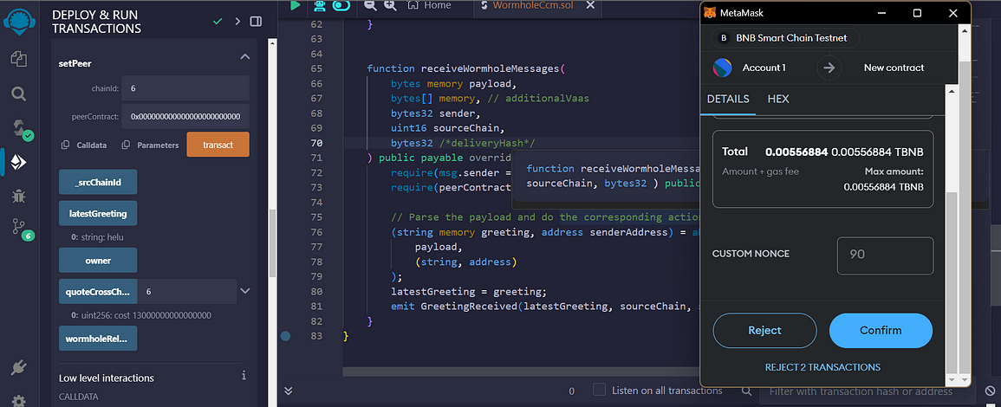
Task: Click the _srcChainId button
Action: coord(98,182)
